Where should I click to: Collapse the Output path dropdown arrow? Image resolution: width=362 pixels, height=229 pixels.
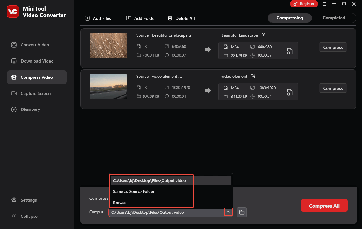coord(228,212)
